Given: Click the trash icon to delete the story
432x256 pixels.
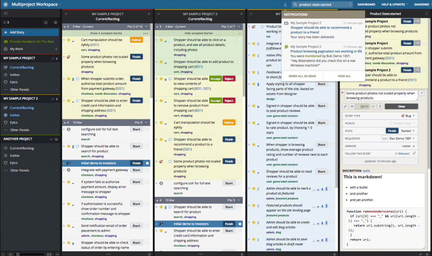Looking at the screenshot, I should 380,107.
